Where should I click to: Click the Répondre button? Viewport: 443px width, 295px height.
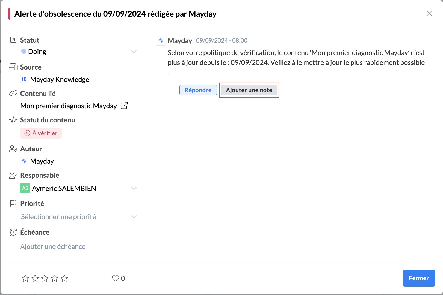pyautogui.click(x=198, y=90)
